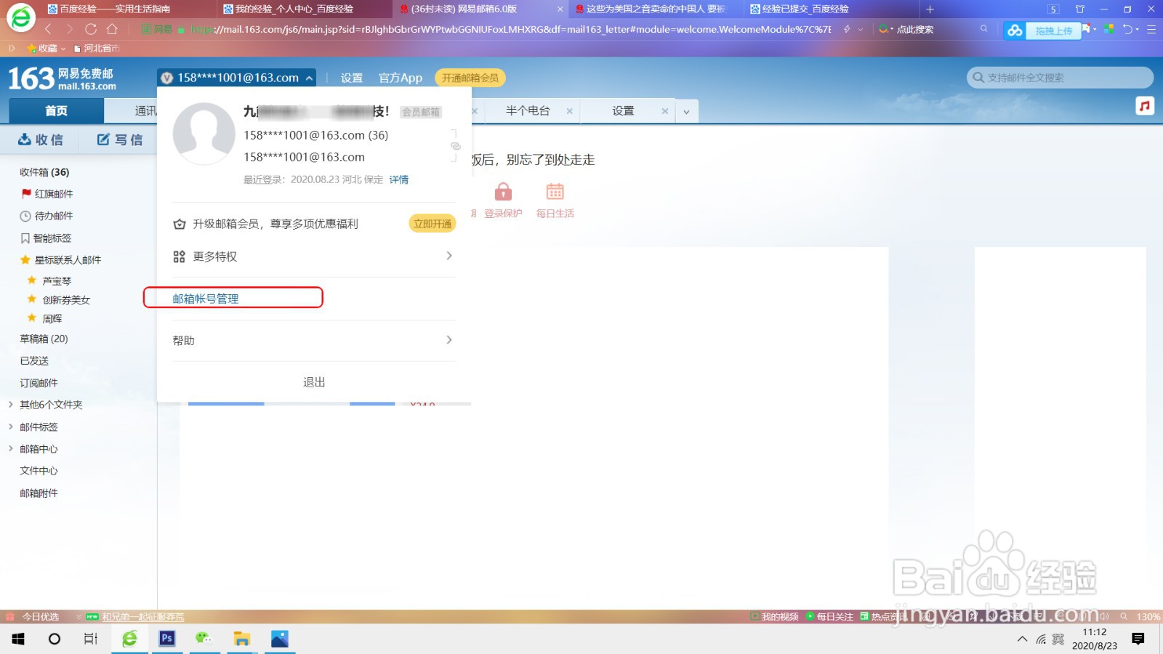The image size is (1163, 654).
Task: Select starred contact 周辉
Action: click(x=52, y=319)
